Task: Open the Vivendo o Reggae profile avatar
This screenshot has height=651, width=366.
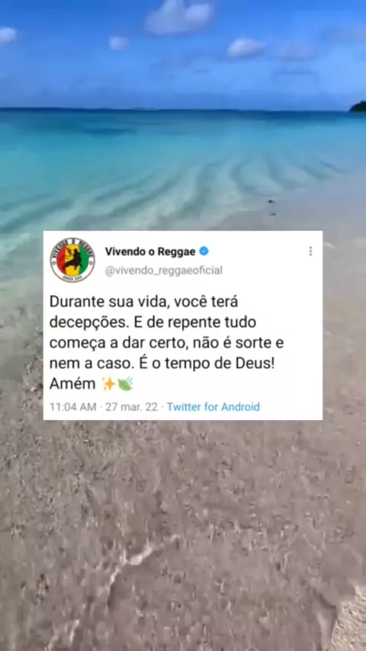Action: [72, 260]
